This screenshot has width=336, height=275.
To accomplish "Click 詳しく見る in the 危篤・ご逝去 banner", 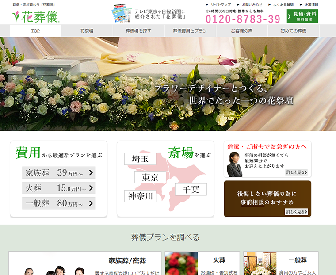I will tap(296, 172).
